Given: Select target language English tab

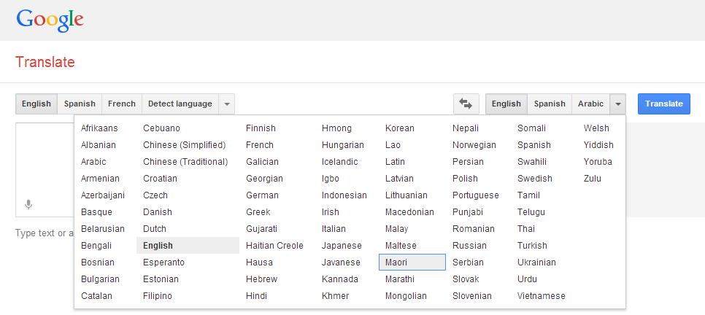Looking at the screenshot, I should (506, 104).
